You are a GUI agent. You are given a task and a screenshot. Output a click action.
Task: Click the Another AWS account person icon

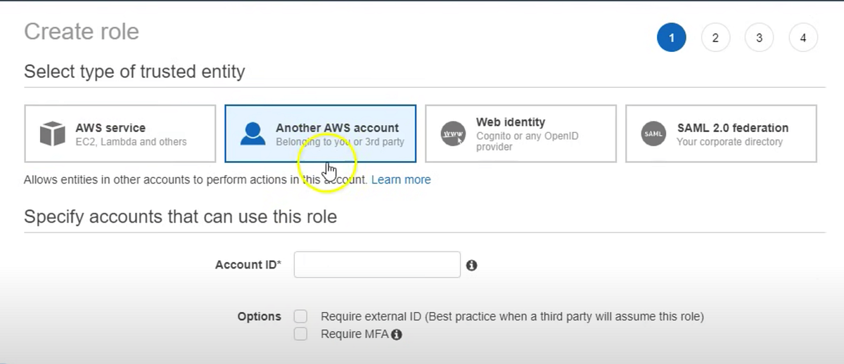pyautogui.click(x=252, y=134)
